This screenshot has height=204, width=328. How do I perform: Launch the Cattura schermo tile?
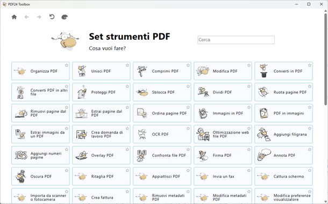pyautogui.click(x=284, y=176)
